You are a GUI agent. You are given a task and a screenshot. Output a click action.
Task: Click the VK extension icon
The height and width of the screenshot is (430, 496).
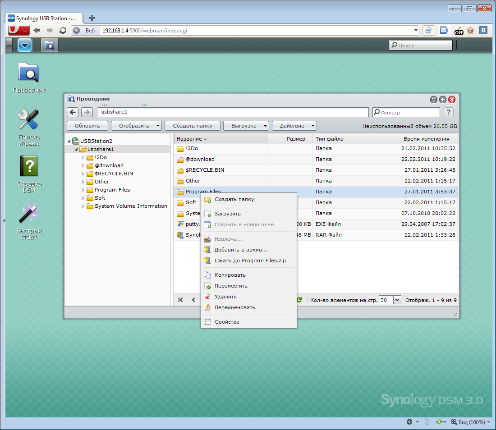pyautogui.click(x=483, y=30)
